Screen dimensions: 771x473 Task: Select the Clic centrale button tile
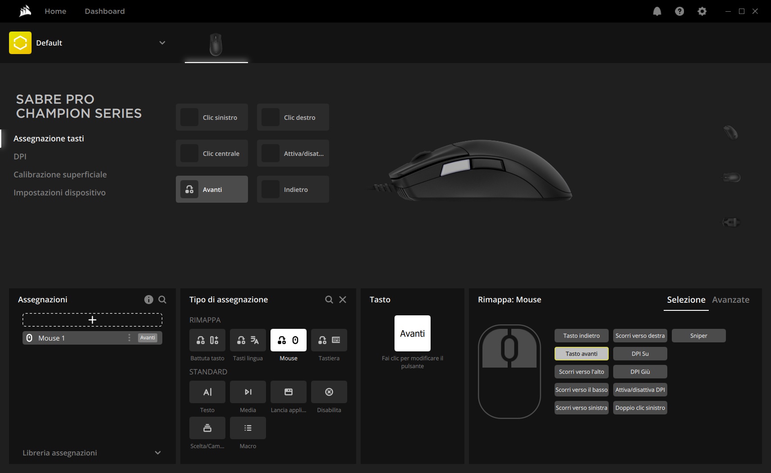pyautogui.click(x=212, y=153)
